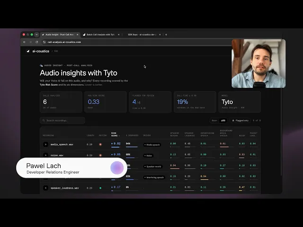Click the green review dot for speaker_loudness.wav

pyautogui.click(x=100, y=188)
